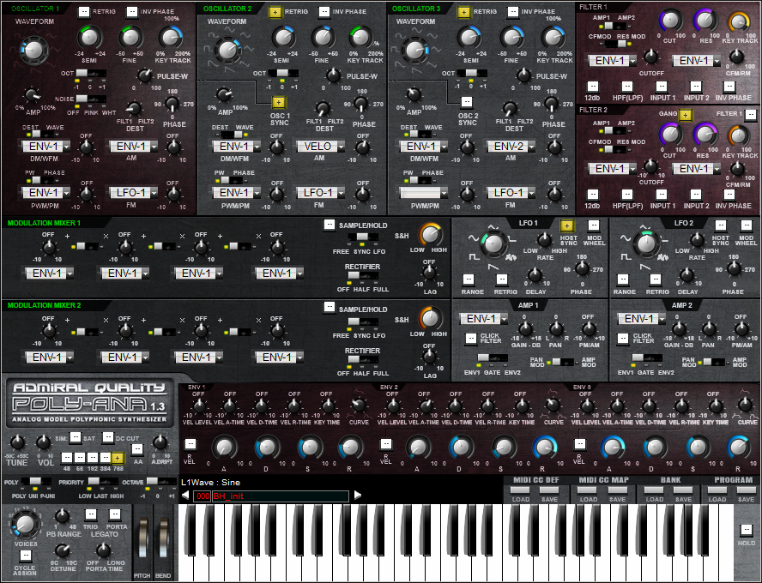This screenshot has height=583, width=762.
Task: Toggle Filter 1 12db button
Action: pos(592,87)
